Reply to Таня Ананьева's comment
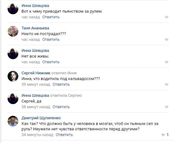 51,39
